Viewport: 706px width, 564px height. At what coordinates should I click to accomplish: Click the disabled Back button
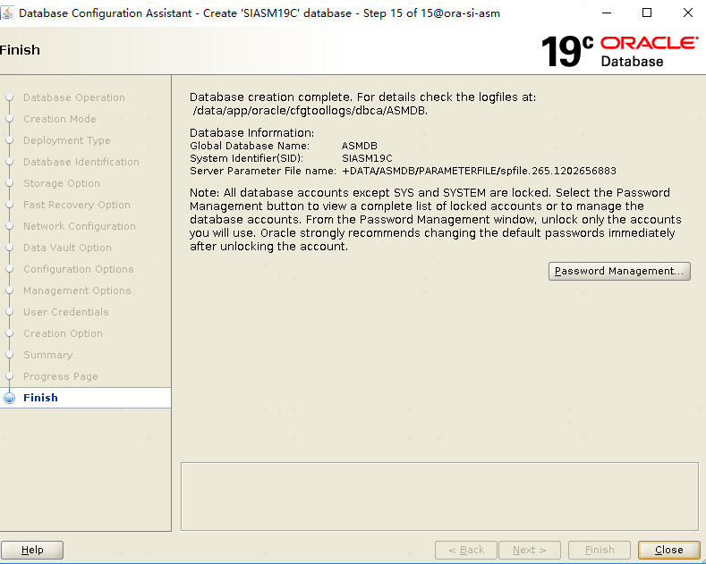point(466,550)
